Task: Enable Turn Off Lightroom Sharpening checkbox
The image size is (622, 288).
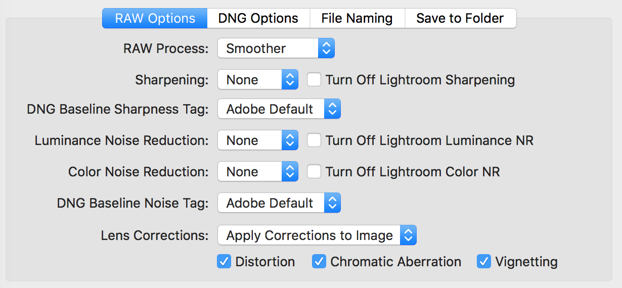Action: (314, 79)
